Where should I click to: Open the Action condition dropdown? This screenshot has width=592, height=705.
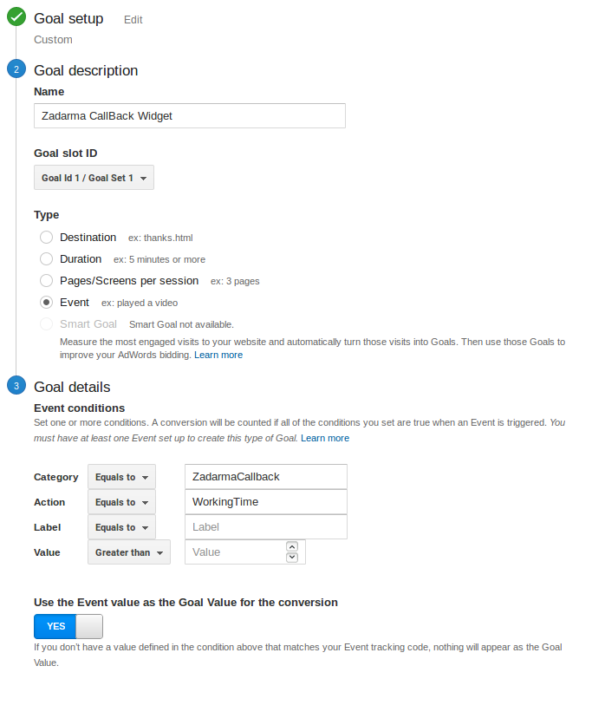click(121, 502)
